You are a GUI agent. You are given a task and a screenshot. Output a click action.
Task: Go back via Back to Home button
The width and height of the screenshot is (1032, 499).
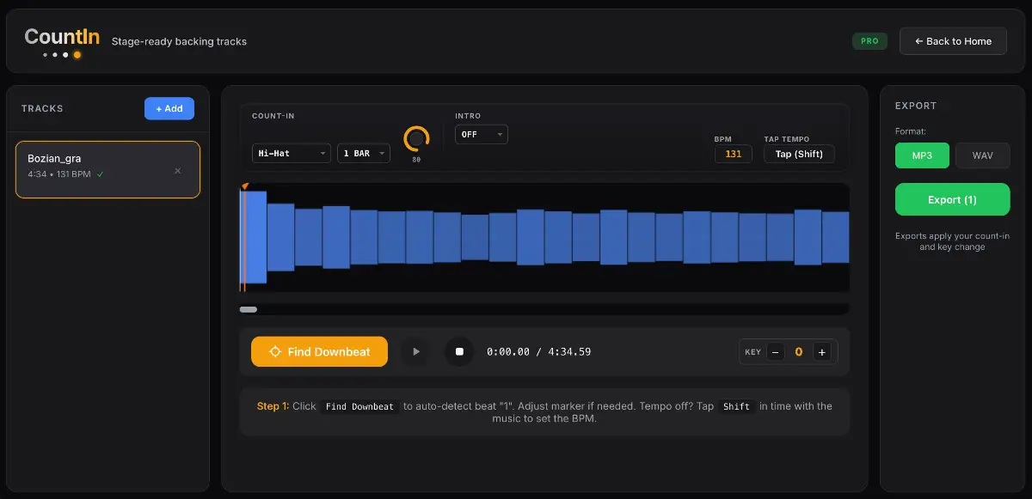coord(953,41)
